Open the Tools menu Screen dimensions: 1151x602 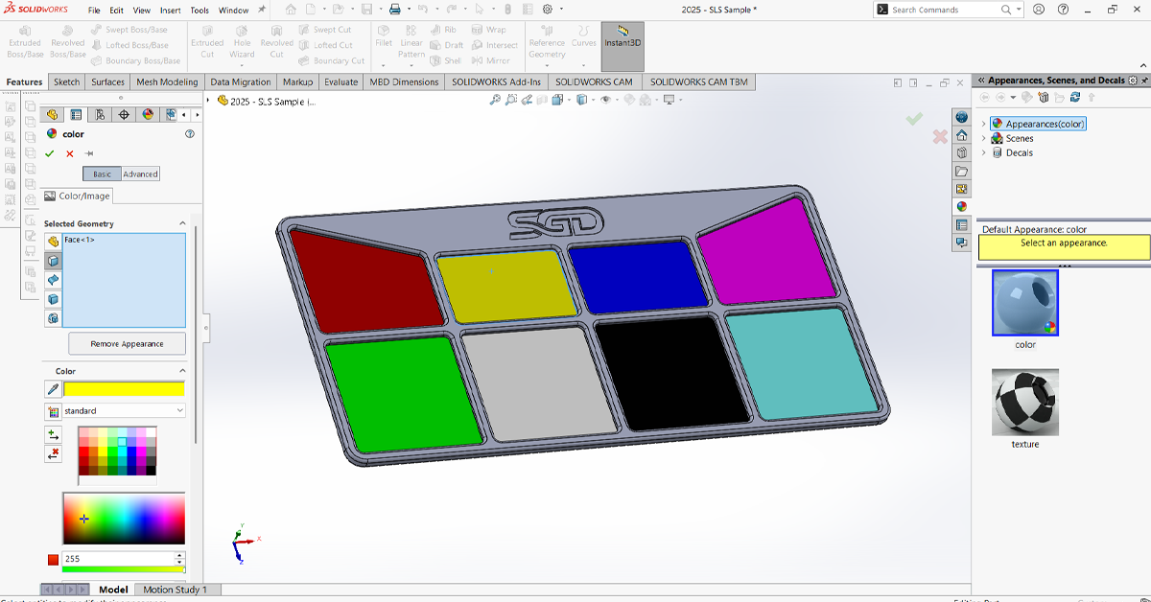coord(200,11)
